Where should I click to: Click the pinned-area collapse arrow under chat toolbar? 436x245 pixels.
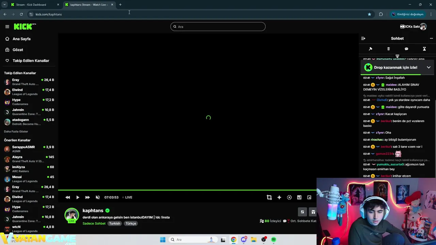[x=397, y=56]
